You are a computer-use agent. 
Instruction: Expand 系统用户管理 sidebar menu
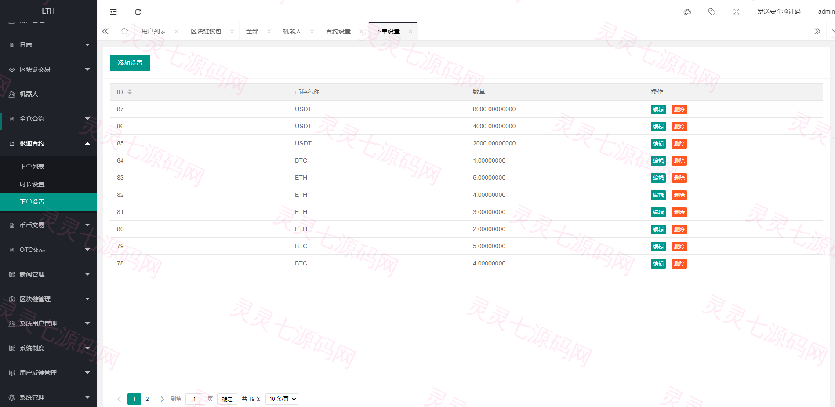48,323
